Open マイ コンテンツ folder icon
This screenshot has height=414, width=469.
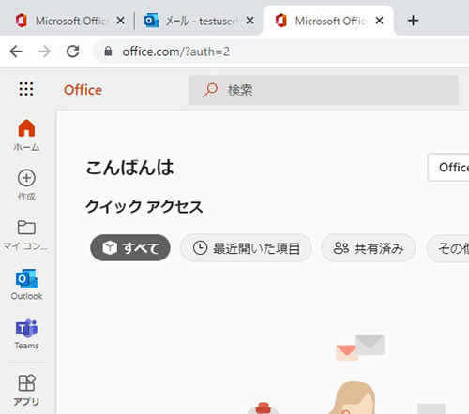pyautogui.click(x=26, y=227)
